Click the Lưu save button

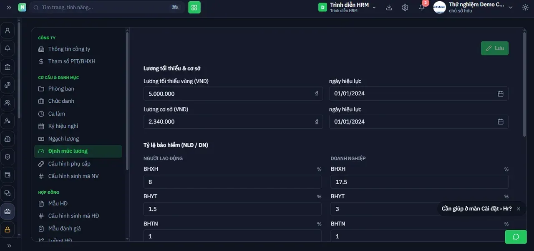click(495, 48)
